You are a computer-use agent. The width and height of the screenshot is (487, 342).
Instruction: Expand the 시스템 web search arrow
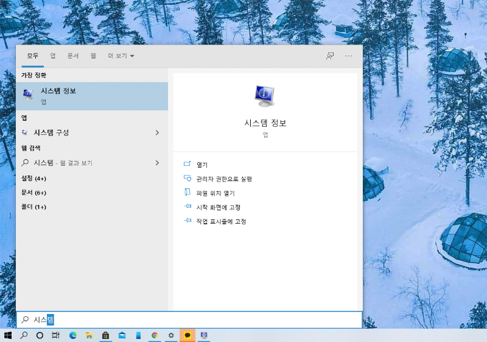(157, 163)
